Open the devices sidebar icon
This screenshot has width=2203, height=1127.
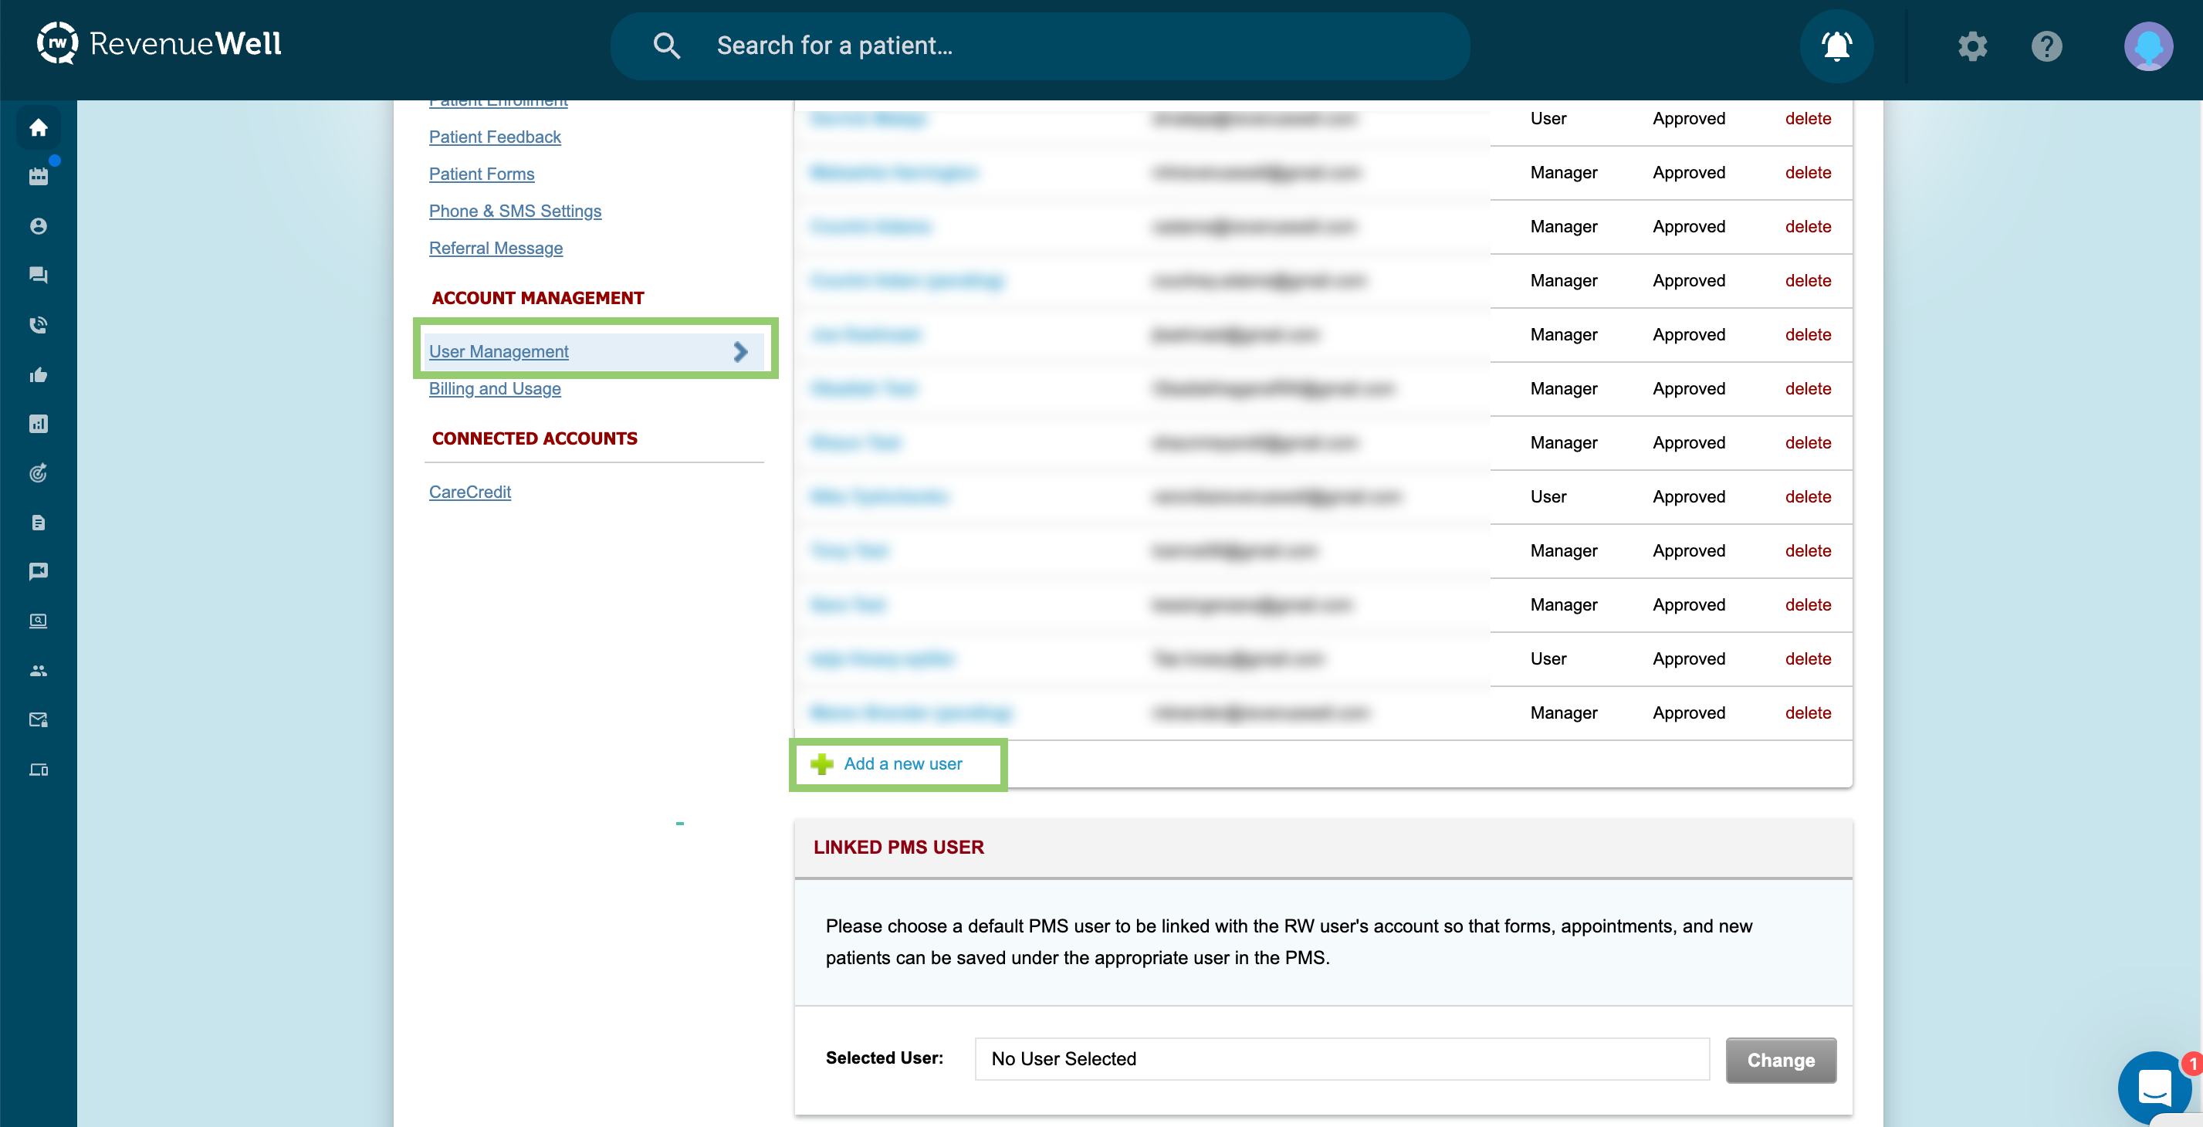(x=39, y=770)
